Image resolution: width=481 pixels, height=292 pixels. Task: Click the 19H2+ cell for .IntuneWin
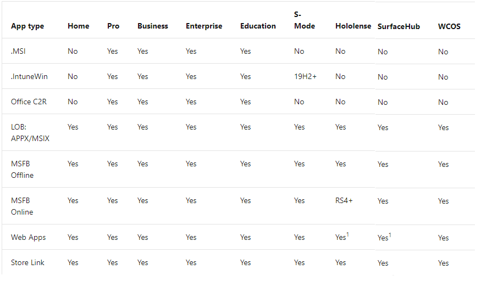(305, 76)
